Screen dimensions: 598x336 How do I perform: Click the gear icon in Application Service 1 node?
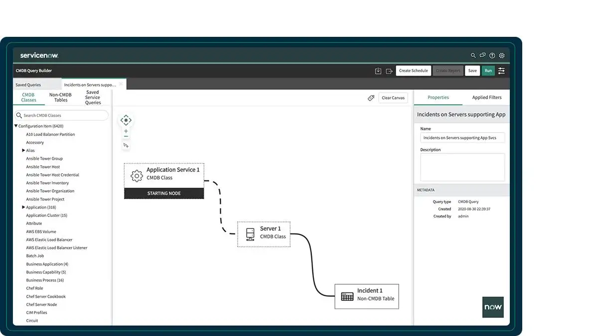click(137, 176)
